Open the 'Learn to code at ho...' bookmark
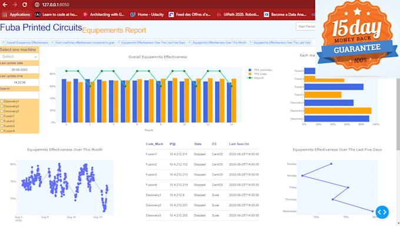 pos(56,15)
